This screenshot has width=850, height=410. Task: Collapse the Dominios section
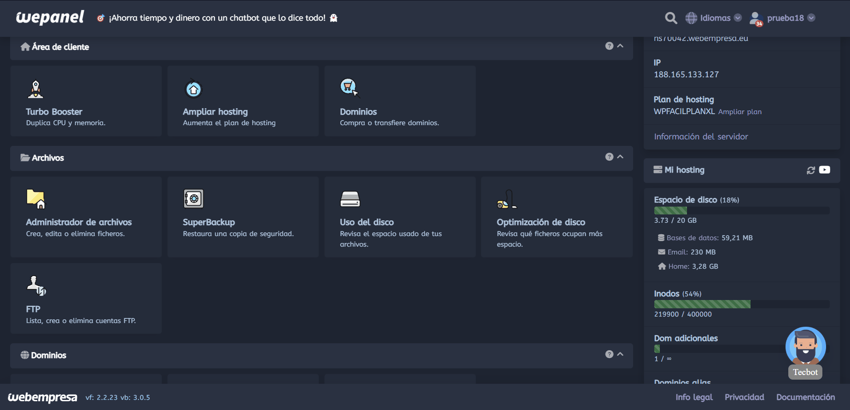point(620,354)
